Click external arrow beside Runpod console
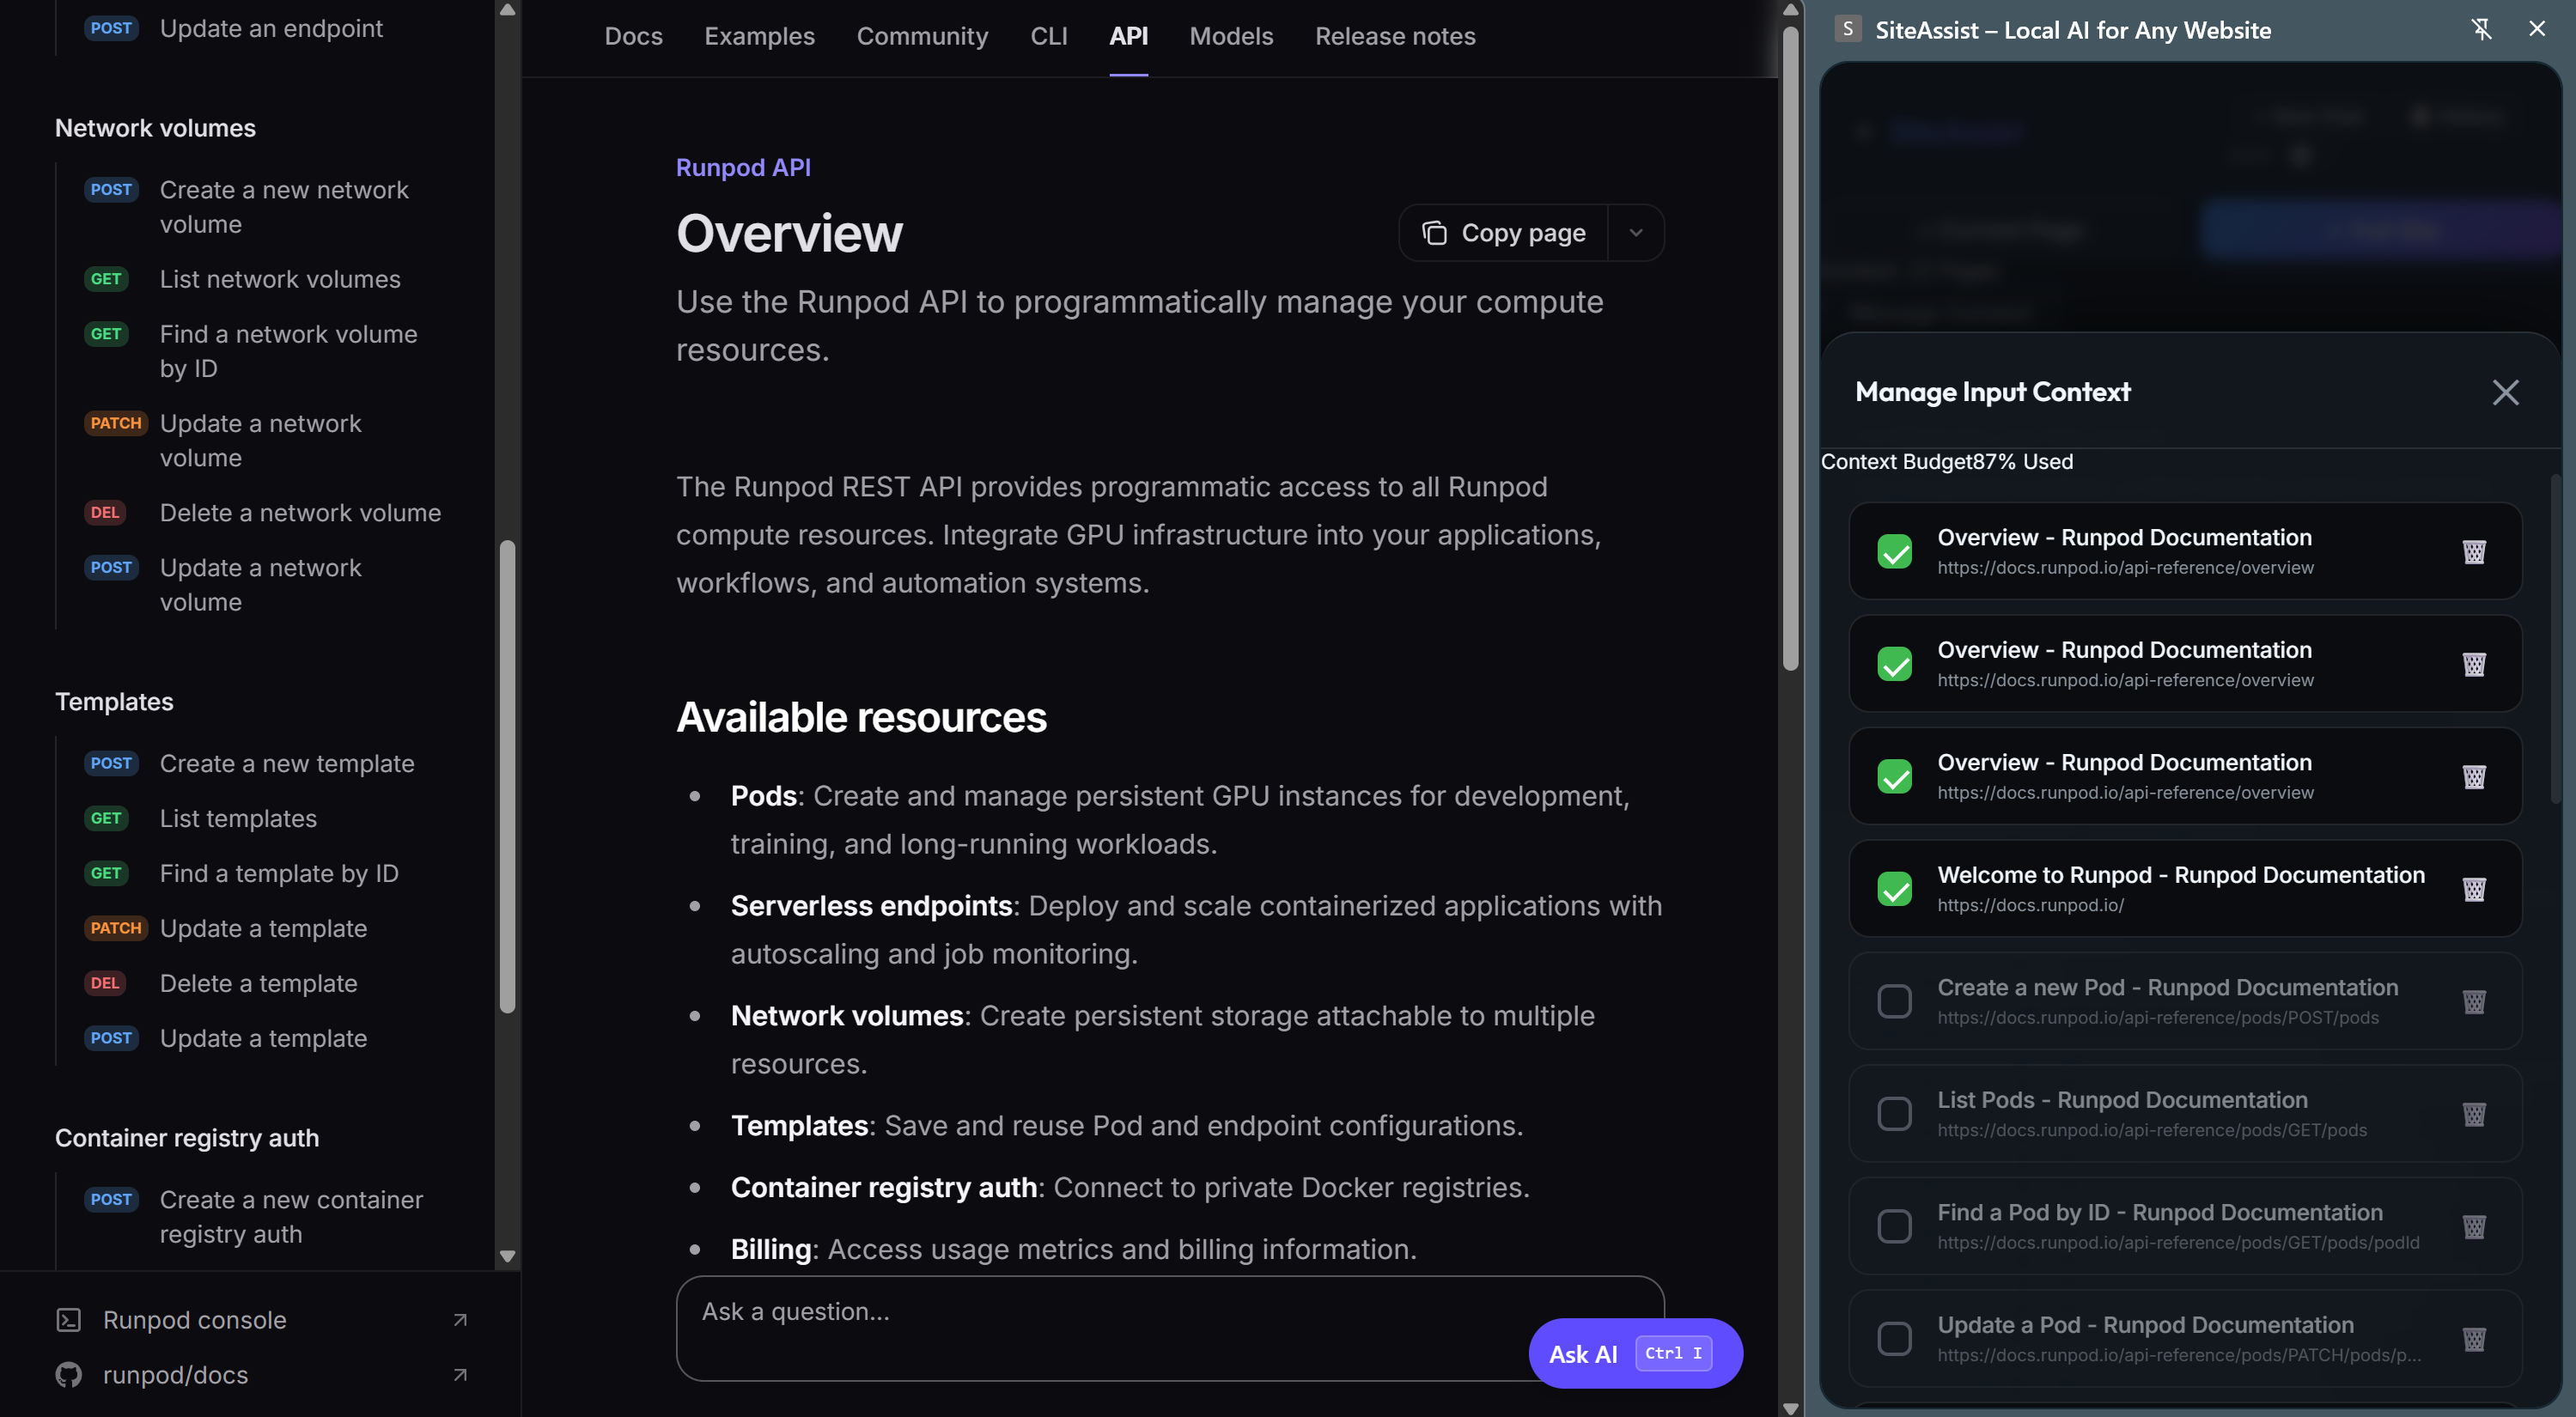 [460, 1320]
